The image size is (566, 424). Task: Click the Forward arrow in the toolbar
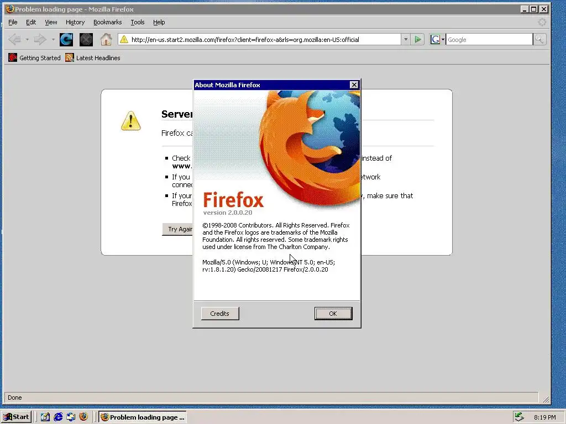click(x=40, y=39)
